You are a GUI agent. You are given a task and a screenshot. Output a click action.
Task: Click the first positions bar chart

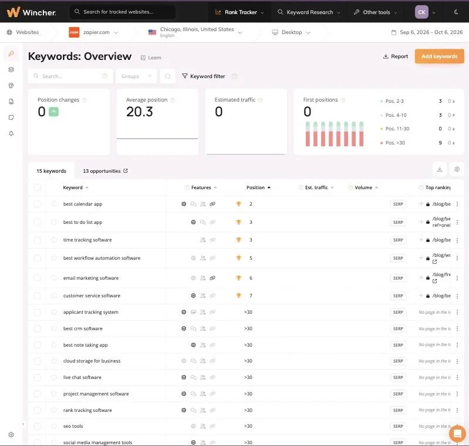[x=335, y=134]
